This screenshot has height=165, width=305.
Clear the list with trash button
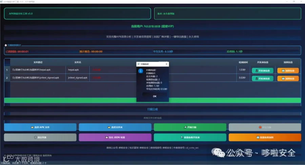pos(40,137)
